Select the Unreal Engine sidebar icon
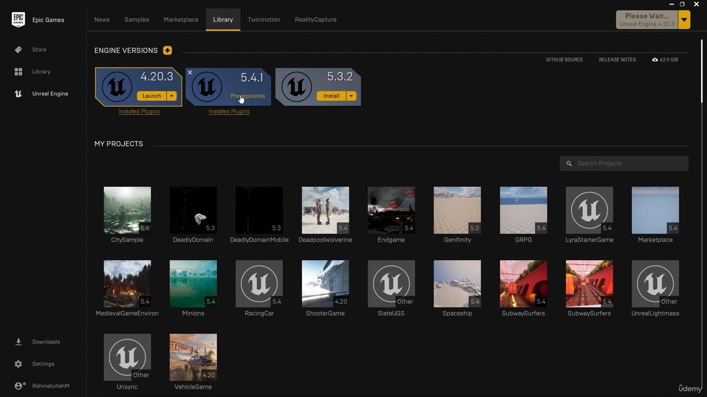This screenshot has height=397, width=707. tap(18, 94)
